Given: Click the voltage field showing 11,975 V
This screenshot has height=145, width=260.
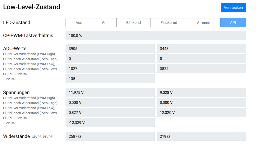Looking at the screenshot, I should coord(110,93).
